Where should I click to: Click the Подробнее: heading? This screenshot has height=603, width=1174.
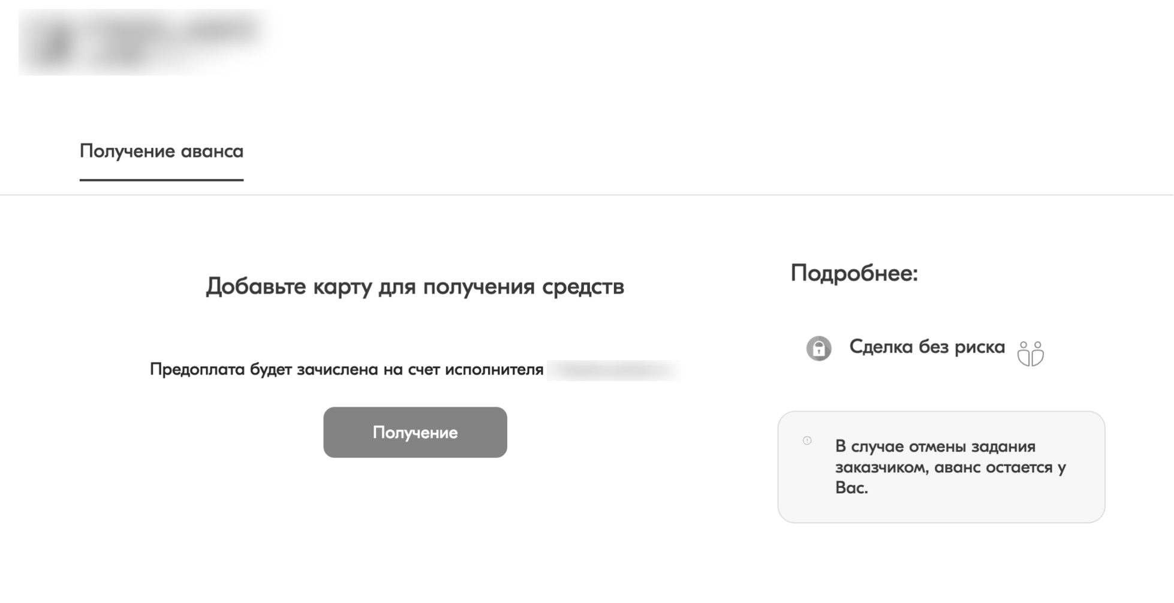854,273
